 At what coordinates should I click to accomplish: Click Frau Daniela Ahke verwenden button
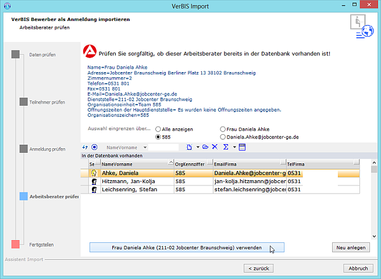point(187,248)
